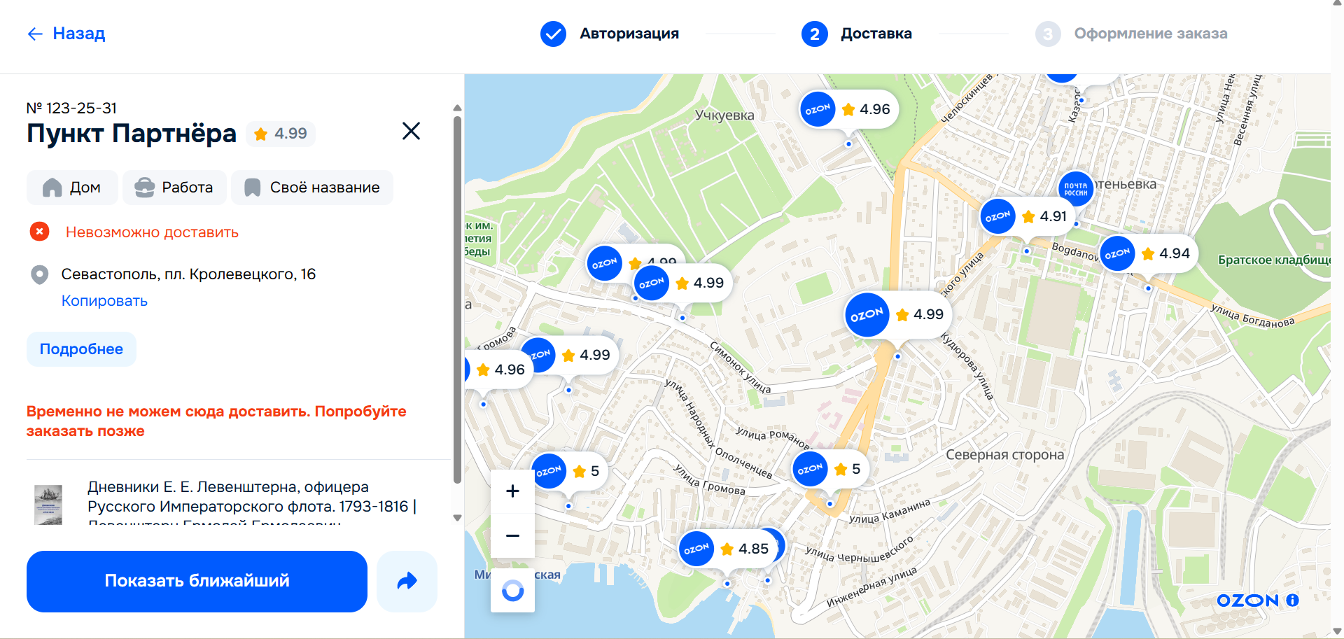
Task: Go back using the Назад arrow link
Action: coord(66,34)
